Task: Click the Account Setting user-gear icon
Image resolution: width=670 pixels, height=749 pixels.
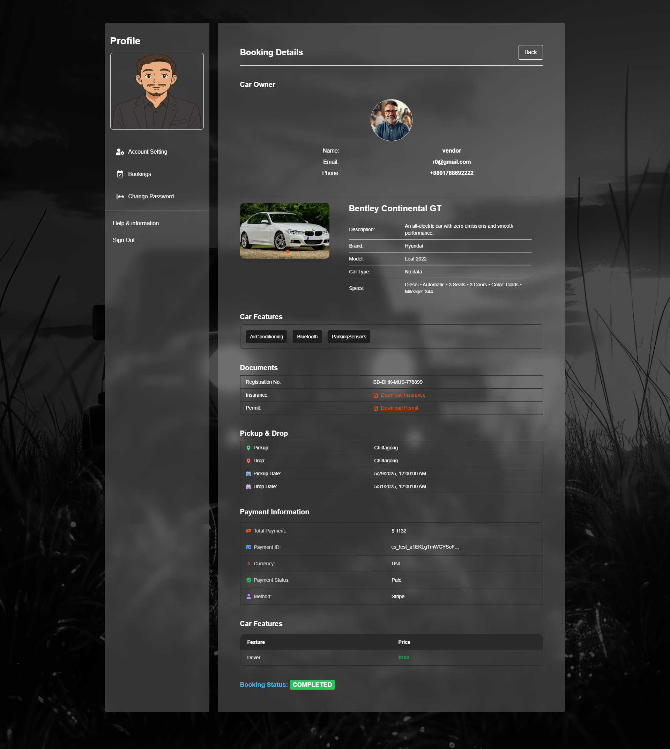Action: (x=120, y=152)
